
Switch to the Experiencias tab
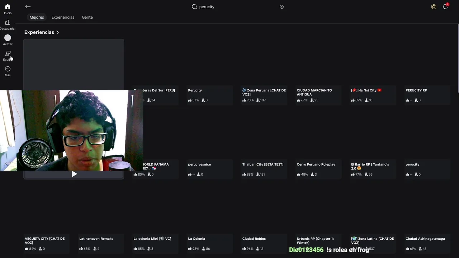63,17
